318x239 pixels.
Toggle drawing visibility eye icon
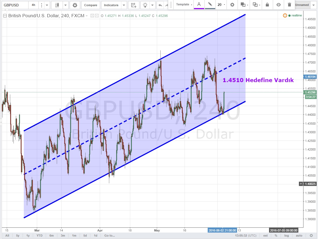[278, 5]
